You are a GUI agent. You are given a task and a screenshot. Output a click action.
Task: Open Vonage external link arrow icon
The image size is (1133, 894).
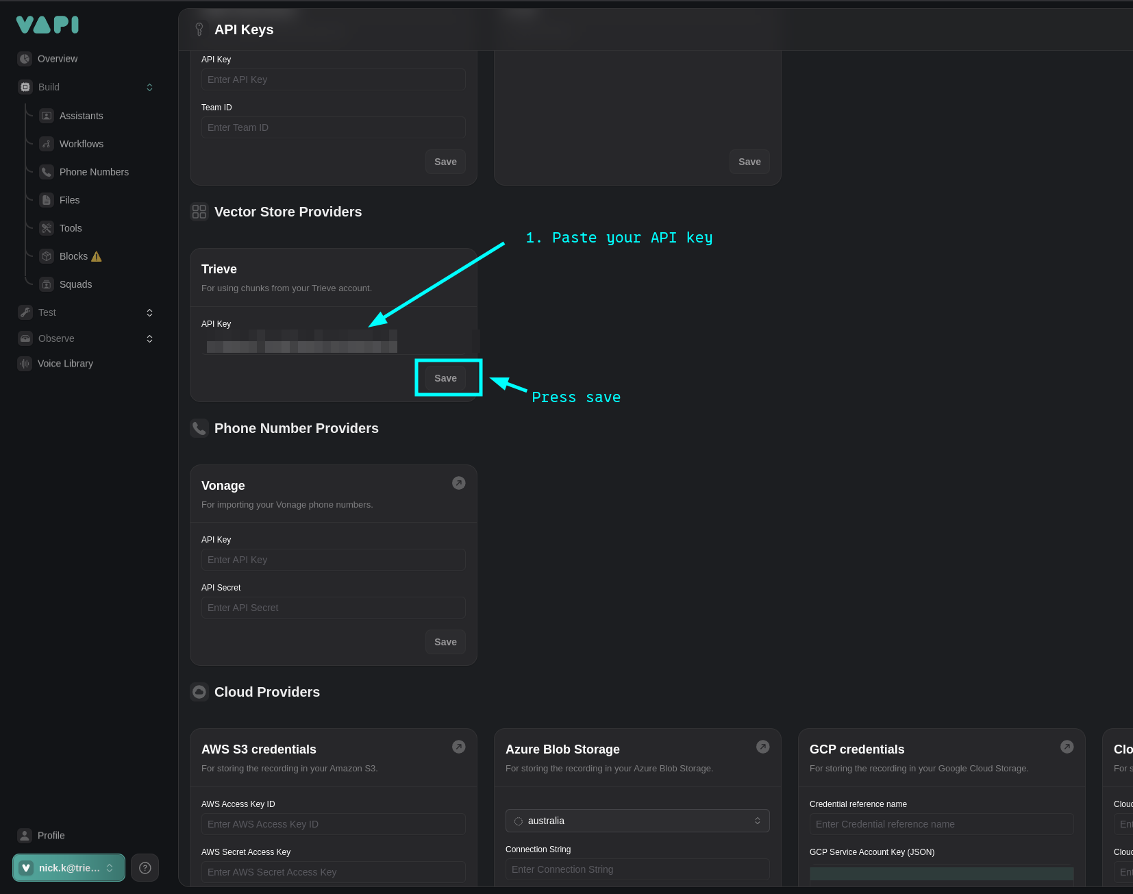pos(459,483)
